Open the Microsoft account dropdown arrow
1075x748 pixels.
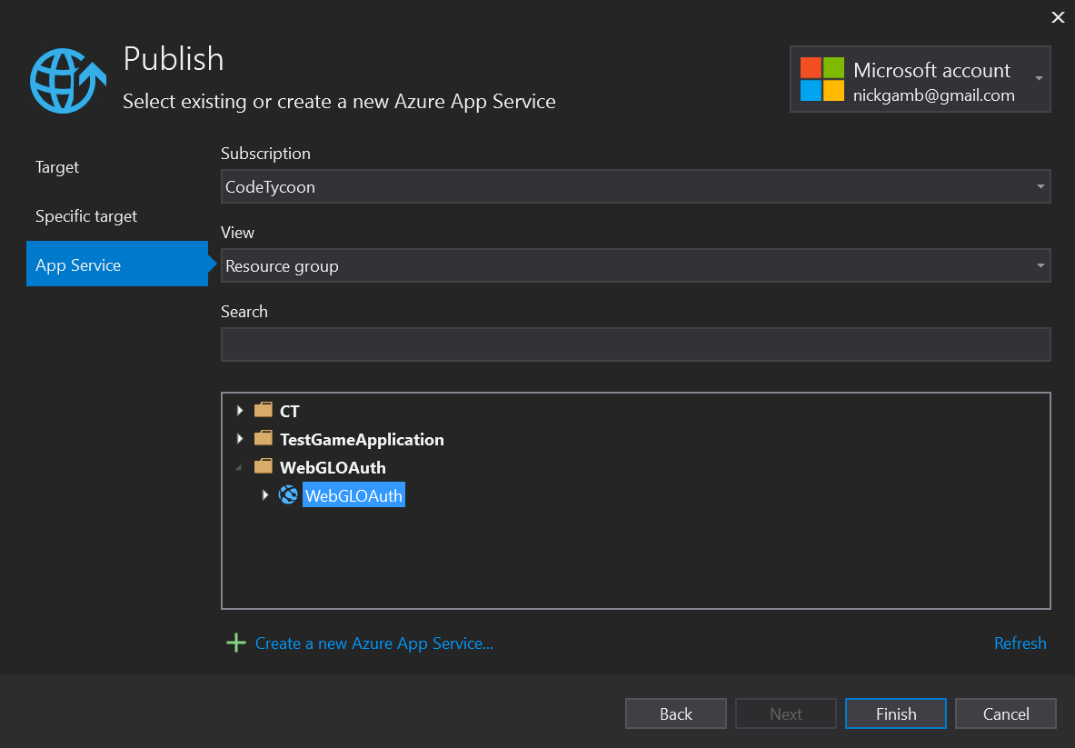click(x=1039, y=78)
